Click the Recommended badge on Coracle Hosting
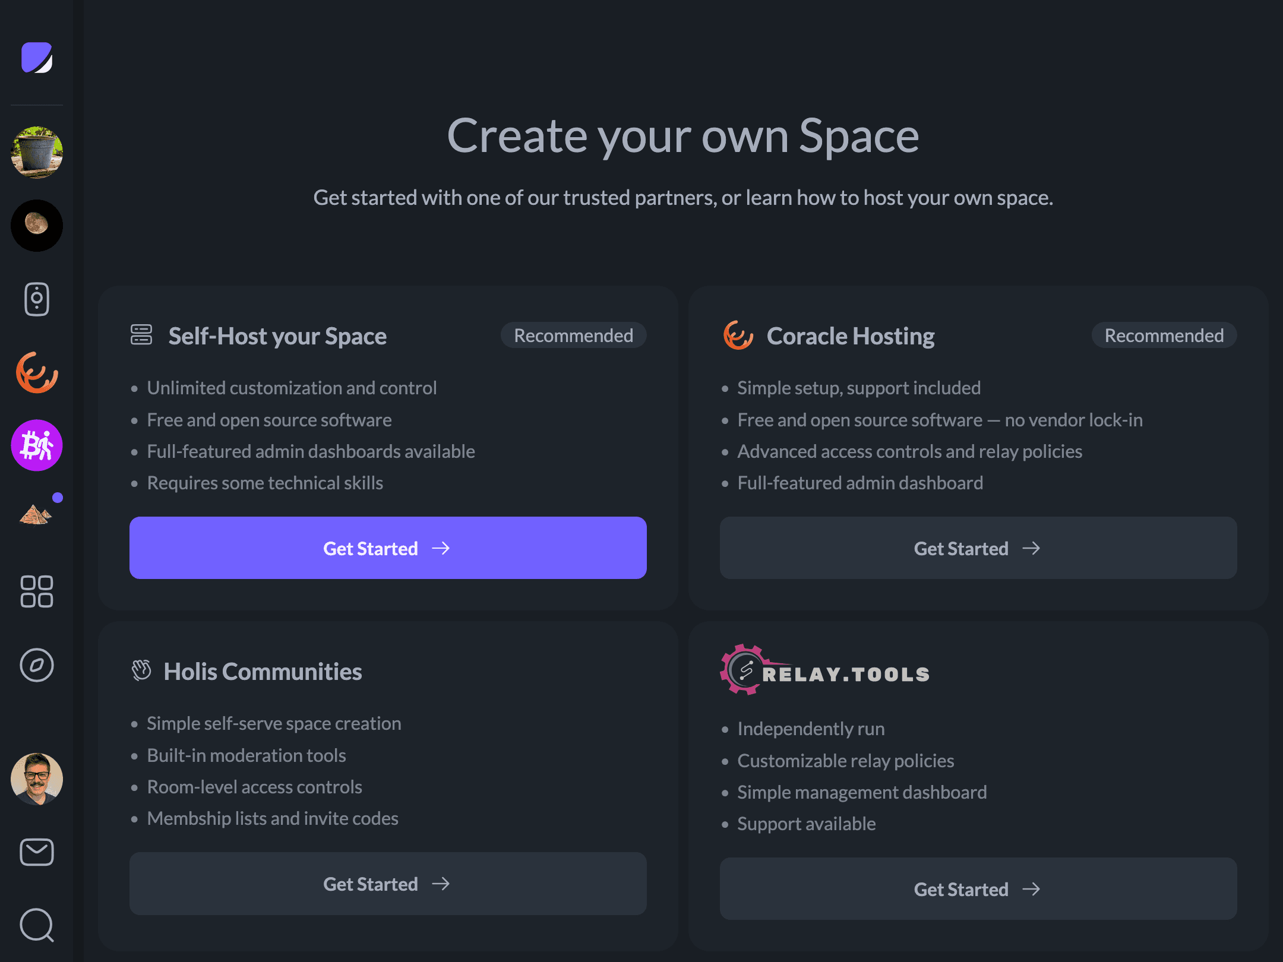Screen dimensions: 1283x962 pyautogui.click(x=1164, y=336)
